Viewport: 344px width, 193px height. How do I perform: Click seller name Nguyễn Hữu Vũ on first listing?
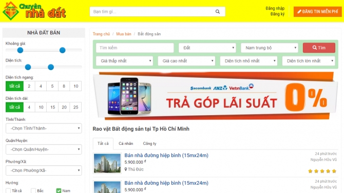[323, 160]
